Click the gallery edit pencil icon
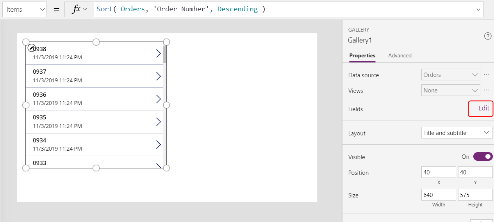Viewport: 494px width, 222px height. (32, 48)
